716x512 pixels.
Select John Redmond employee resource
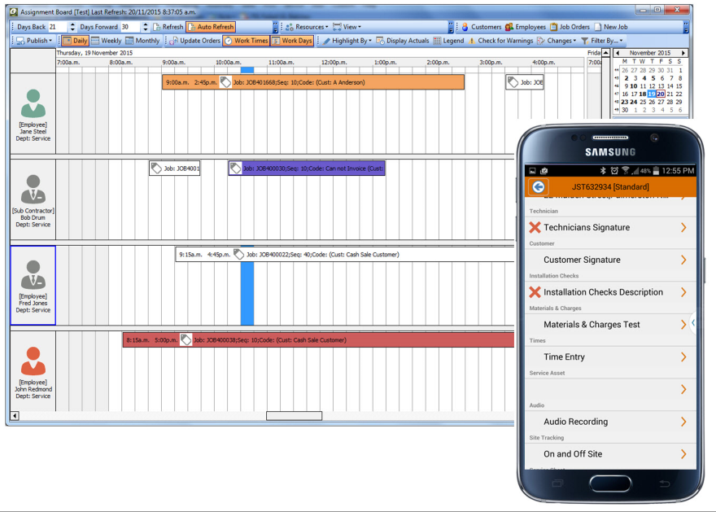click(x=33, y=371)
